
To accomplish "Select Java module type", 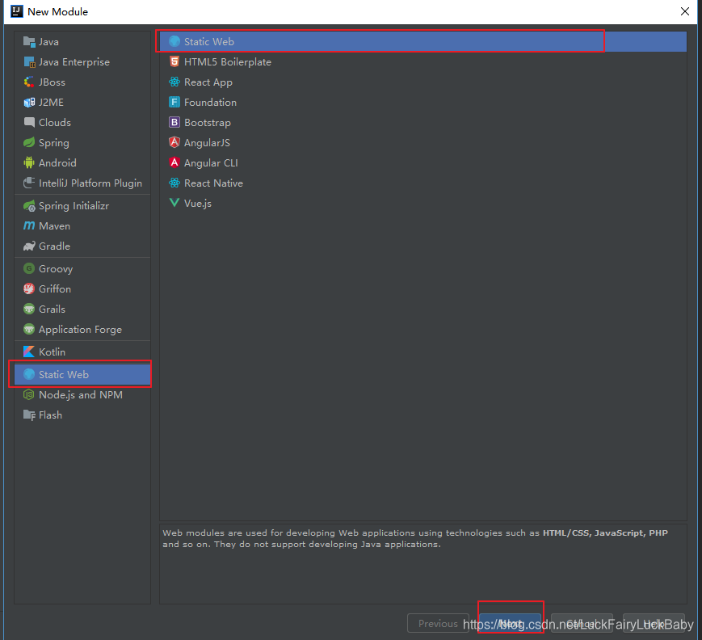I will (x=82, y=42).
